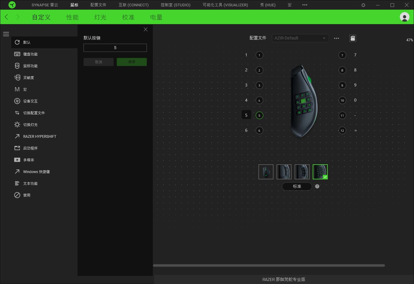Select the Windows 快捷键 shortcut option
The image size is (414, 284).
pos(44,172)
